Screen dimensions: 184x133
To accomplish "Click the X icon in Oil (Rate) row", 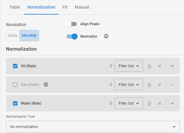I will [160, 66].
